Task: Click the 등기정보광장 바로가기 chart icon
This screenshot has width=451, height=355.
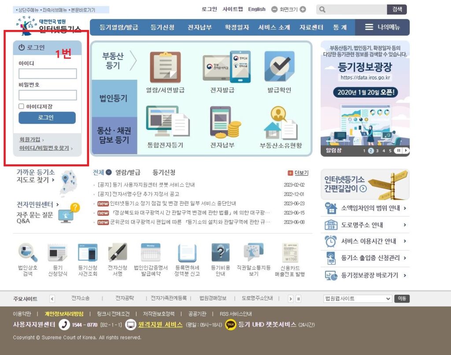Action: (331, 275)
